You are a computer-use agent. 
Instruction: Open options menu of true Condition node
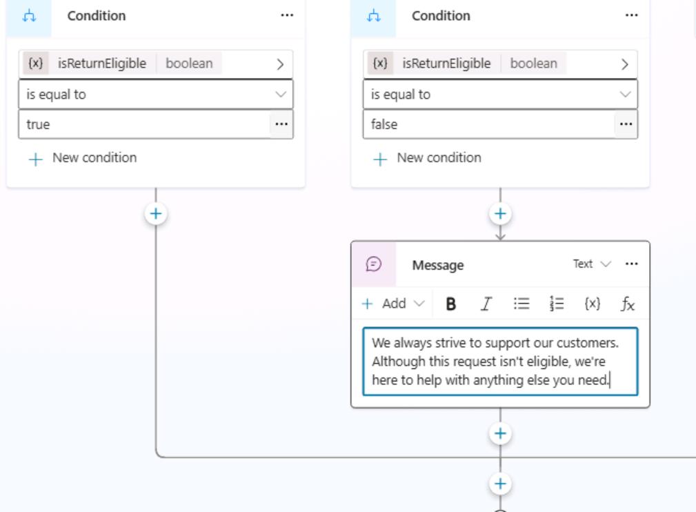pos(287,16)
